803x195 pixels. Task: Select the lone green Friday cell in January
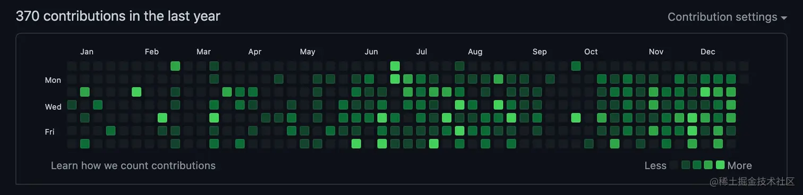110,131
